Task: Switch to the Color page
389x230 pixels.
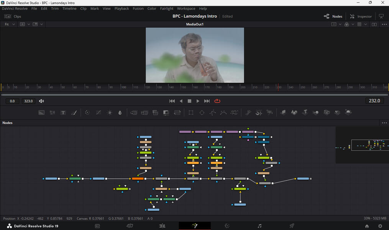Action: pos(227,225)
